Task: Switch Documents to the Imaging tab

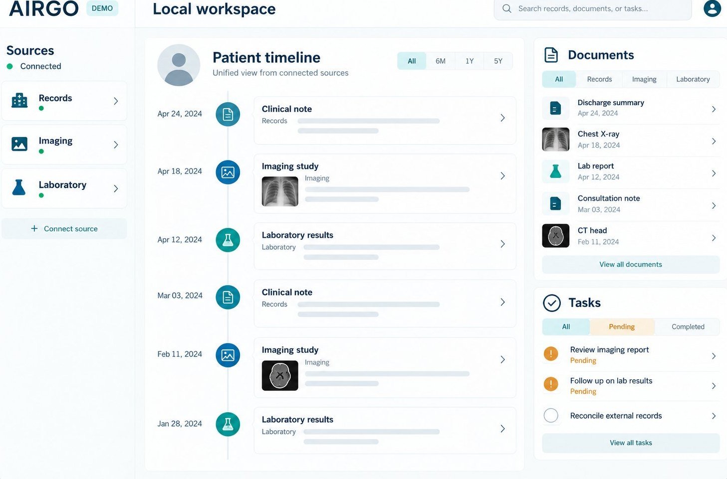Action: pos(644,79)
